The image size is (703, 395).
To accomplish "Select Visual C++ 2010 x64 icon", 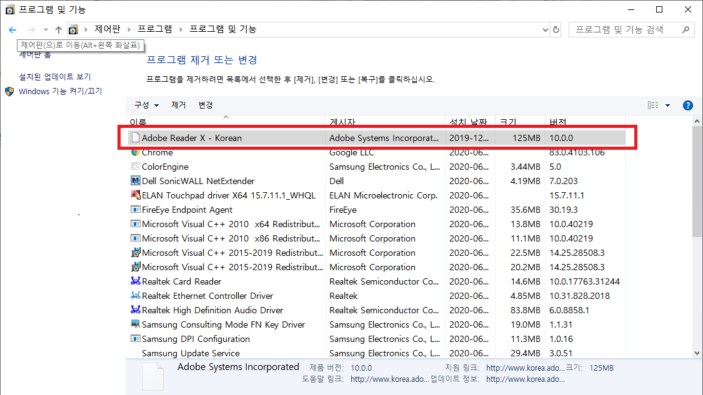I will click(x=136, y=223).
